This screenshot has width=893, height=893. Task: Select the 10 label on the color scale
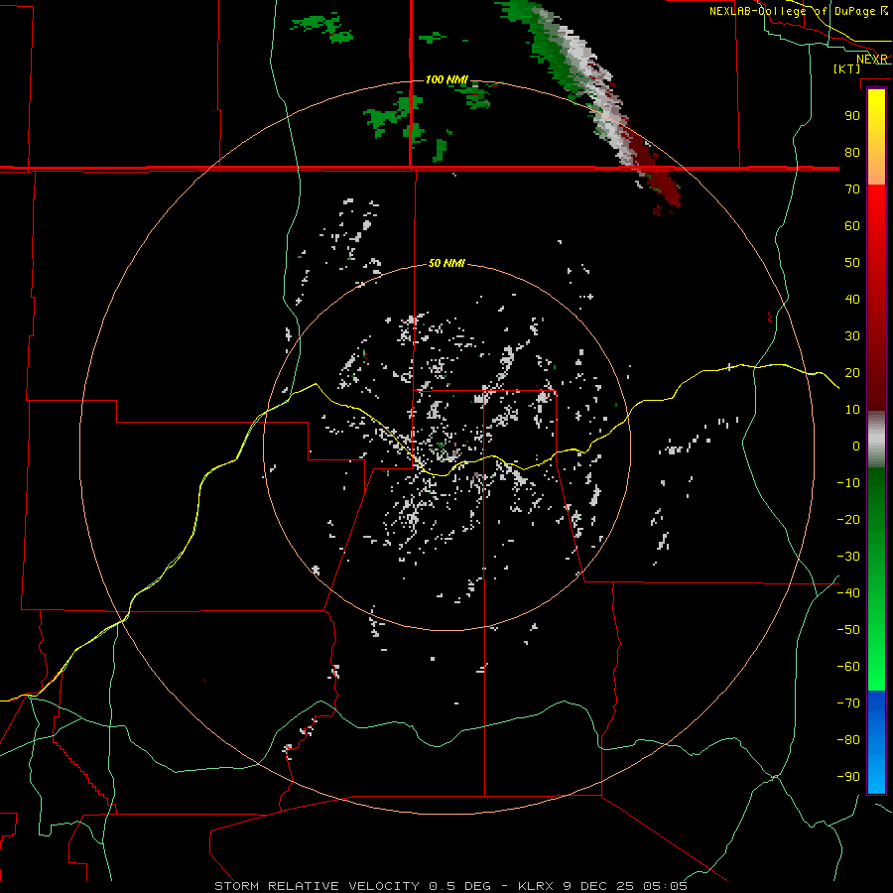(852, 410)
